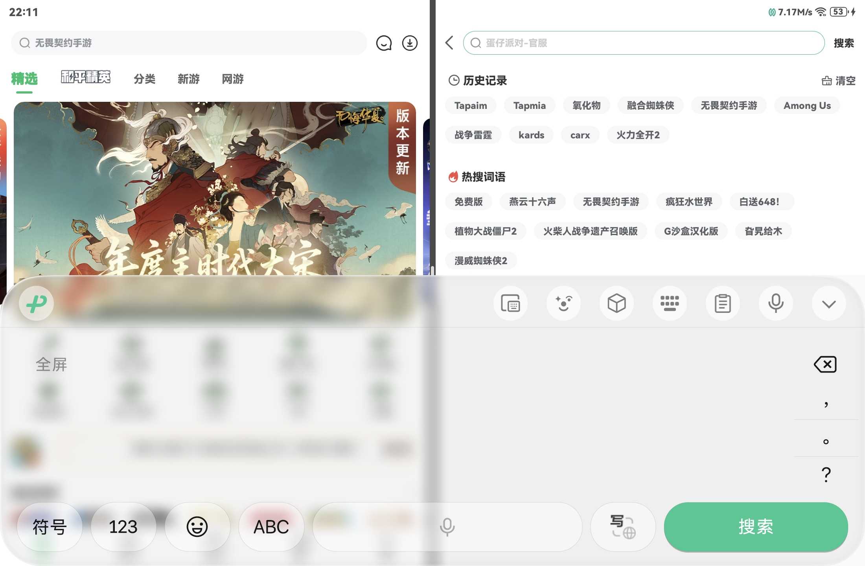The width and height of the screenshot is (865, 566).
Task: Collapse keyboard with down chevron
Action: point(829,303)
